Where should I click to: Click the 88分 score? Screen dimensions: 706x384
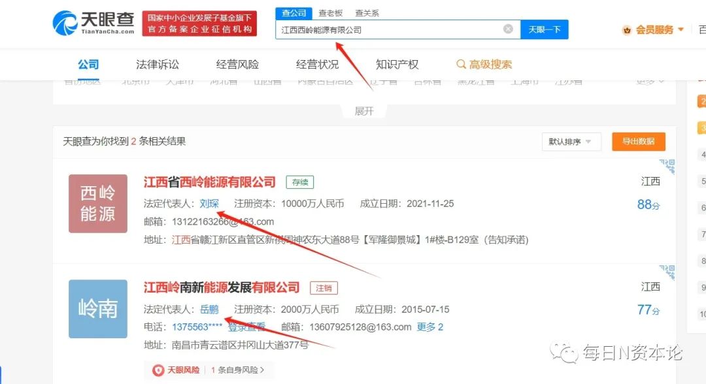tap(648, 205)
